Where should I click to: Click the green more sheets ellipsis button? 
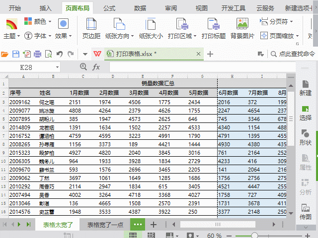coord(138,225)
